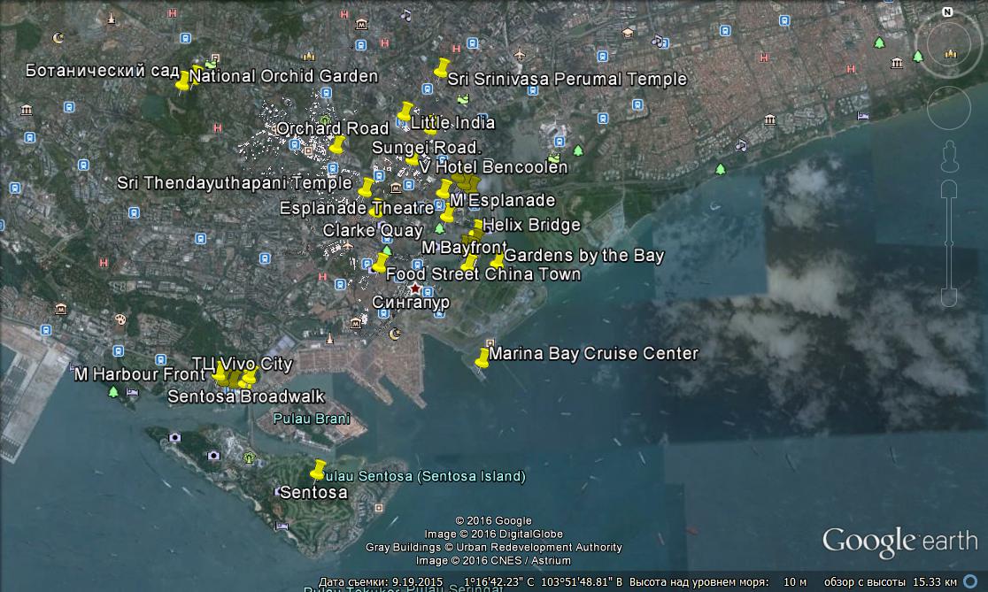Click the Pulau Brani place name
This screenshot has height=592, width=988.
312,419
